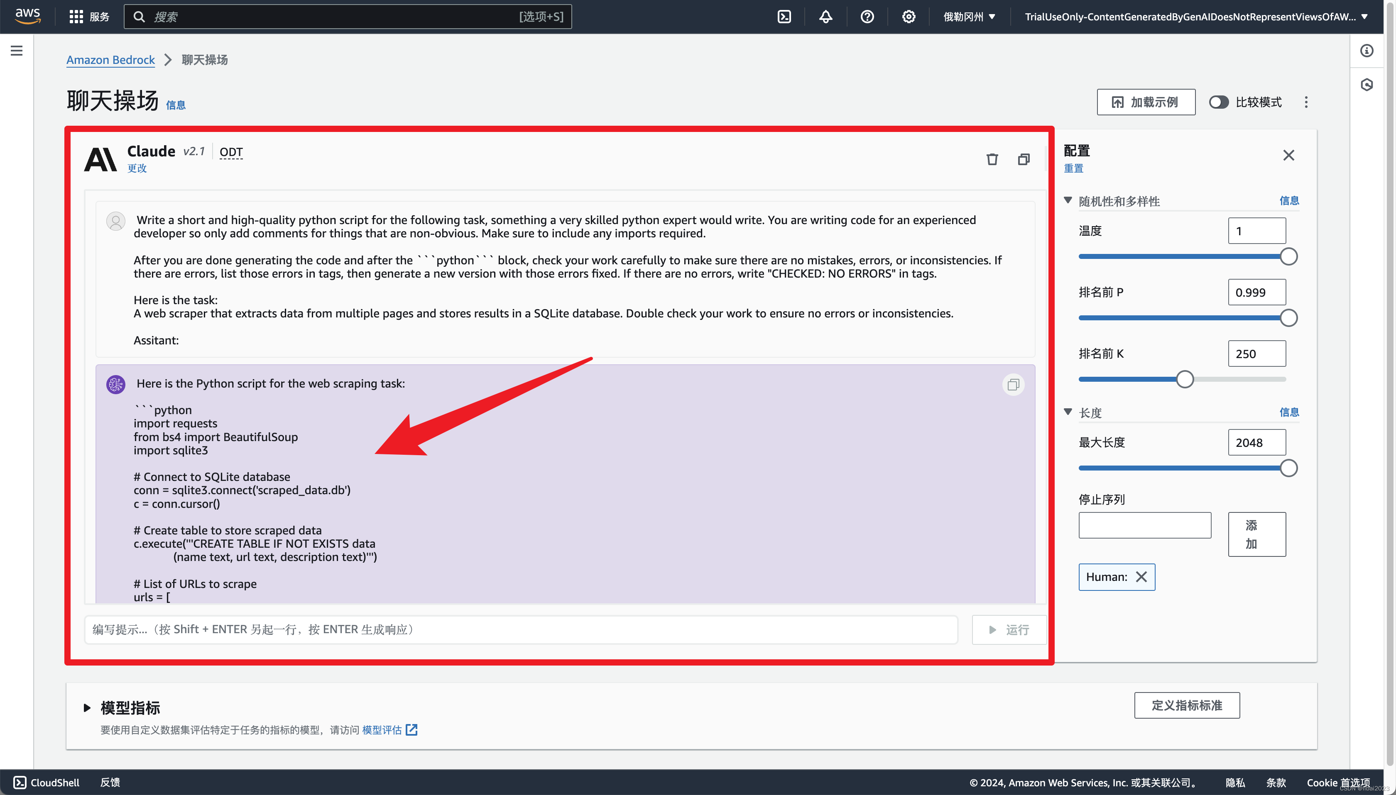Open the help question mark menu
The image size is (1396, 795).
coord(867,16)
